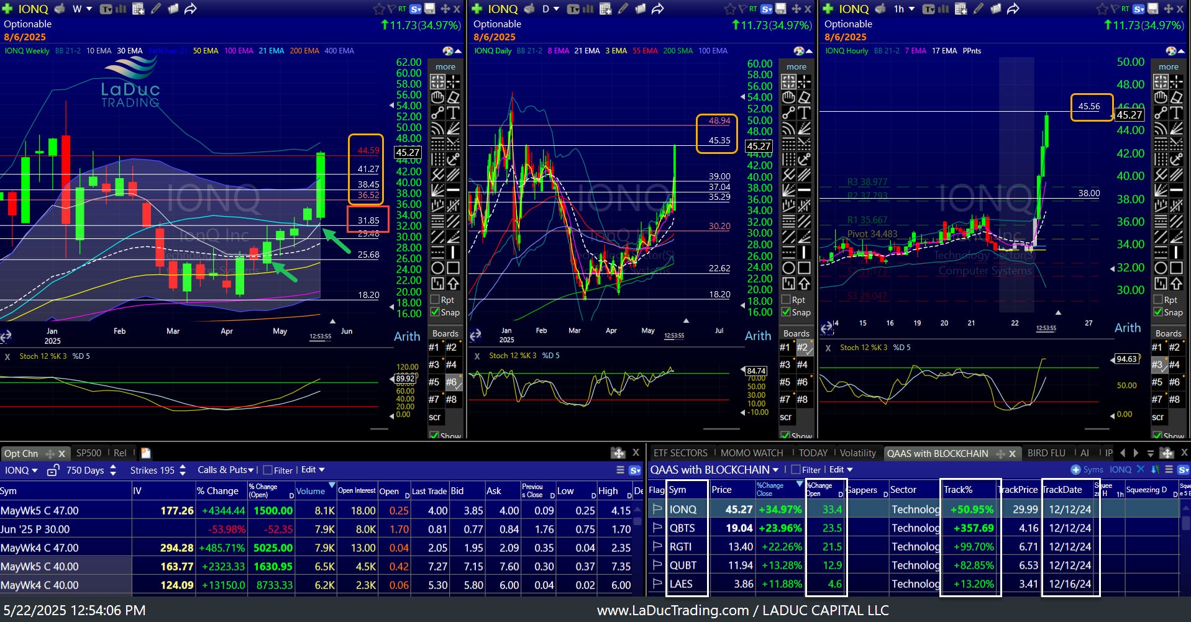Toggle the Rpt checkbox on weekly chart
1191x622 pixels.
pyautogui.click(x=435, y=300)
